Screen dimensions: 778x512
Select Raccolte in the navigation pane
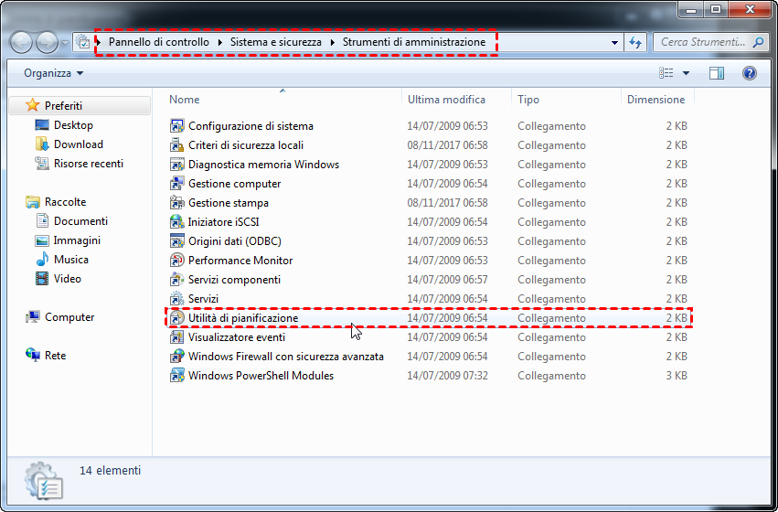coord(66,202)
